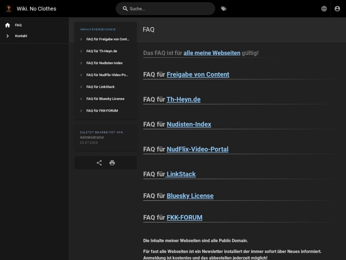Open the 'Bluesky License' heading link
The image size is (346, 260).
point(190,196)
